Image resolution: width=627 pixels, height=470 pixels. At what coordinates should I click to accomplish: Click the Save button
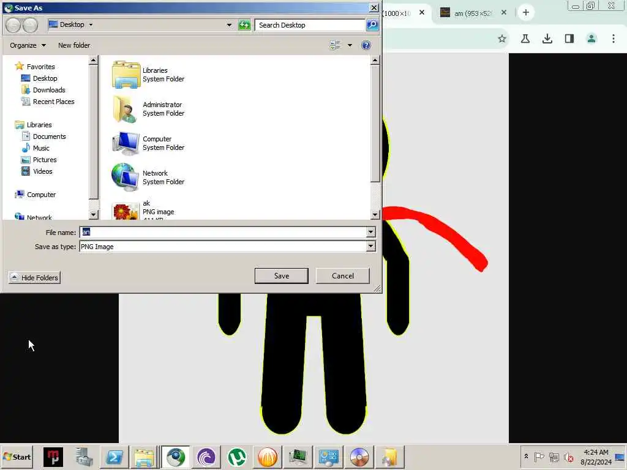(281, 276)
